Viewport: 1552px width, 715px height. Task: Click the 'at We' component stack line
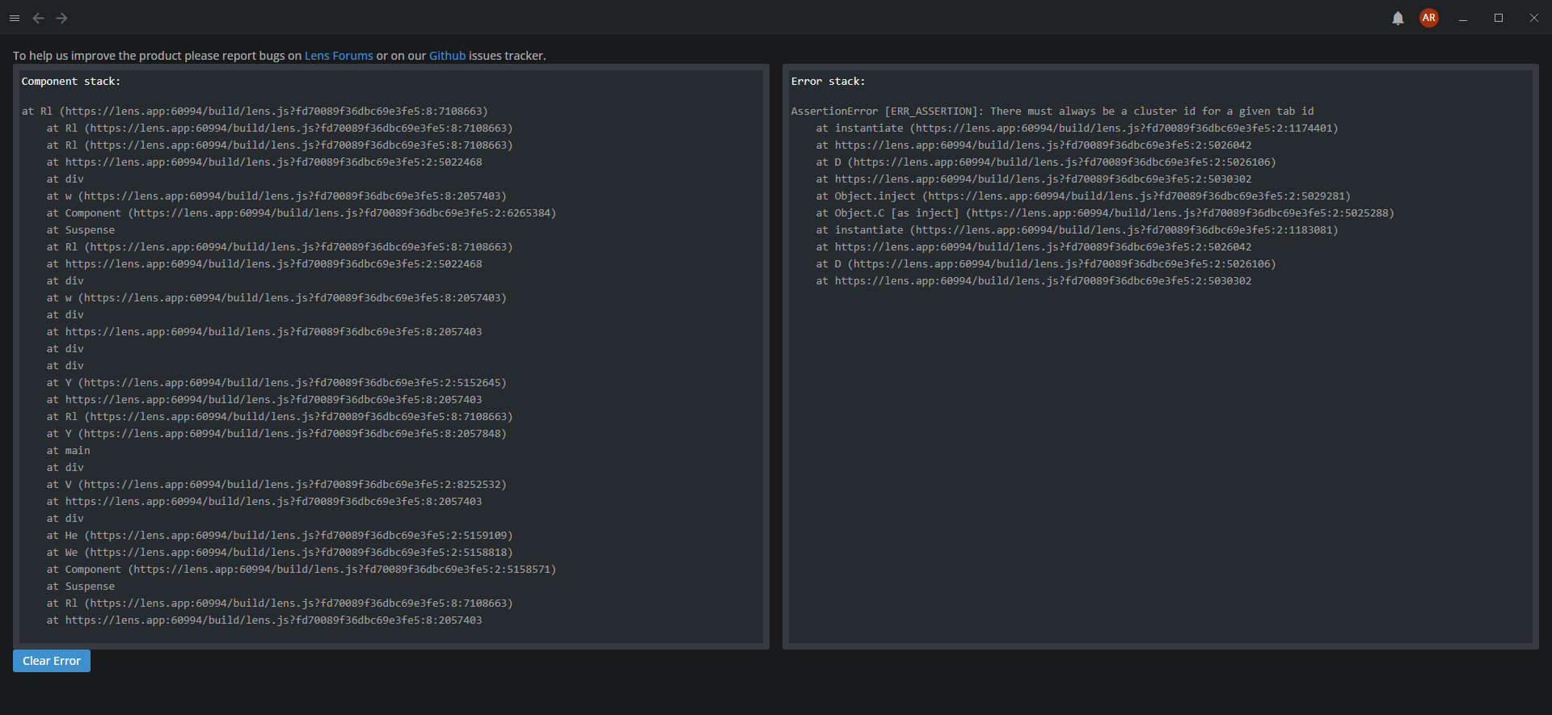[279, 553]
